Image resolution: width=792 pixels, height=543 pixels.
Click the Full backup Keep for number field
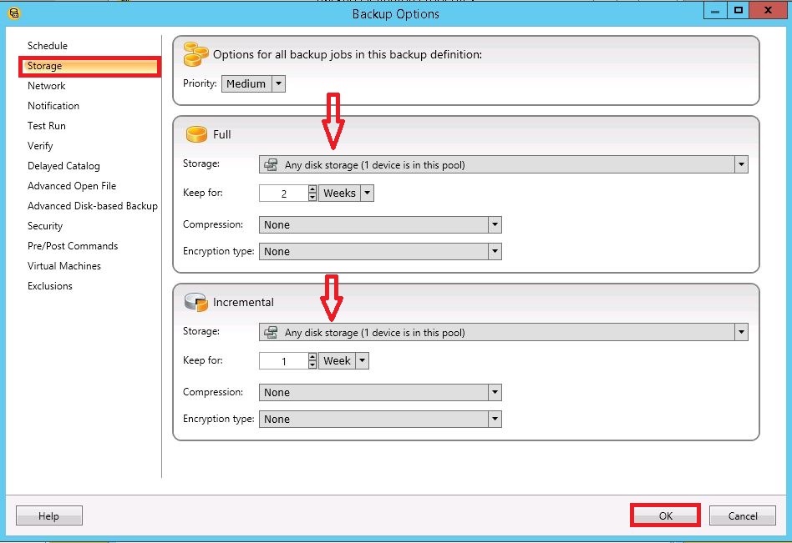click(x=284, y=194)
